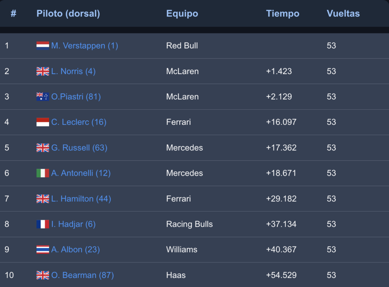Click the Thai flag beside Albon

(x=43, y=249)
